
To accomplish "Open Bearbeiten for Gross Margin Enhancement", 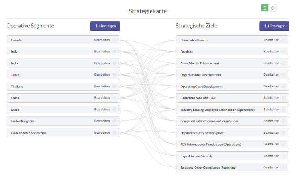I will (x=271, y=63).
